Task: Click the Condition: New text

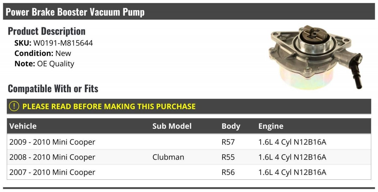Action: (x=43, y=53)
